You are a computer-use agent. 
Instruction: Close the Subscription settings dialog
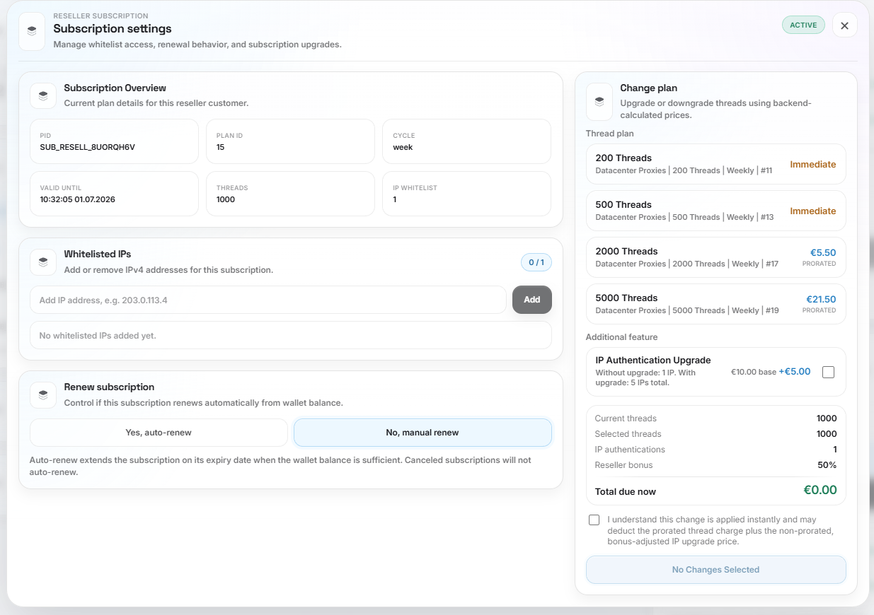tap(844, 25)
